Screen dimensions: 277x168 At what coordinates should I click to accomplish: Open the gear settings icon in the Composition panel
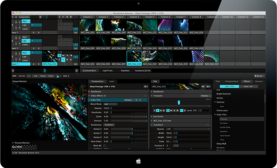(145, 86)
